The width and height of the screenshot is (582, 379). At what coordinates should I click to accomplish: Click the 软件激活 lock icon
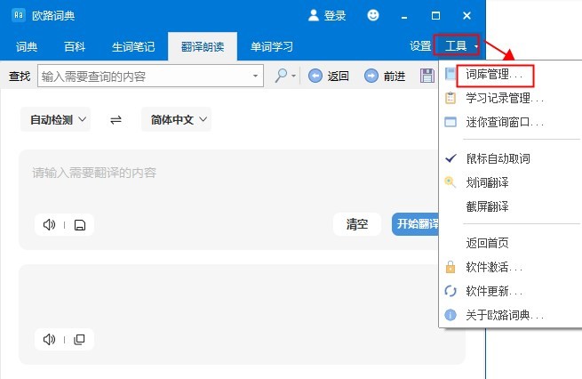(x=450, y=267)
